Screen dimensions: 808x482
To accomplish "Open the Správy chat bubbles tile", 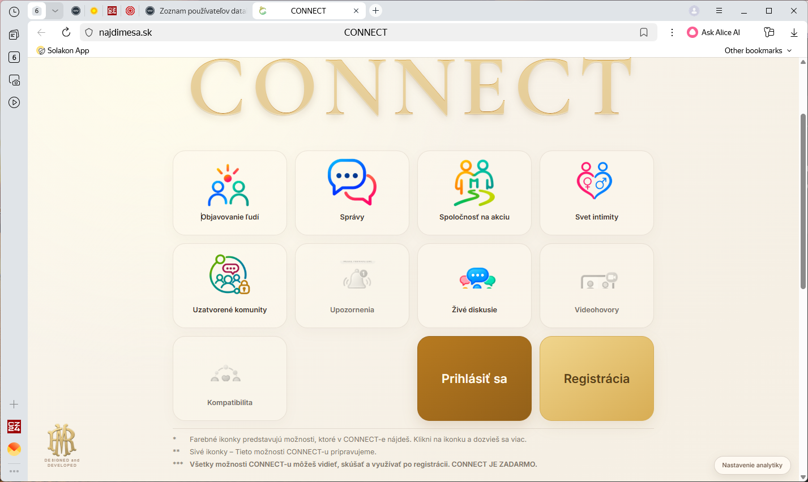I will point(352,193).
